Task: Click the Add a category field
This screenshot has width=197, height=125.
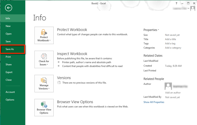Action: [x=173, y=48]
